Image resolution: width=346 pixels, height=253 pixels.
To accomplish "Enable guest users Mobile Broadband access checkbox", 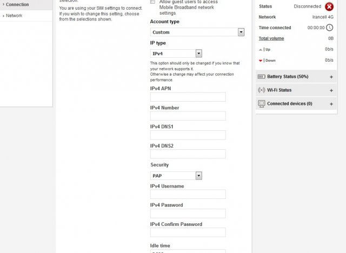I will (152, 2).
